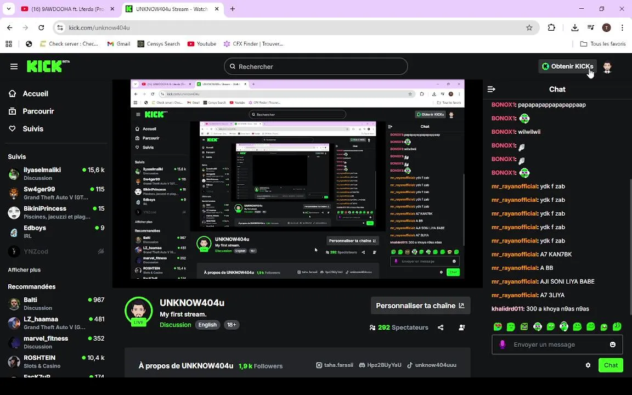The image size is (632, 395).
Task: Bookmark this page with the star icon
Action: (x=529, y=27)
